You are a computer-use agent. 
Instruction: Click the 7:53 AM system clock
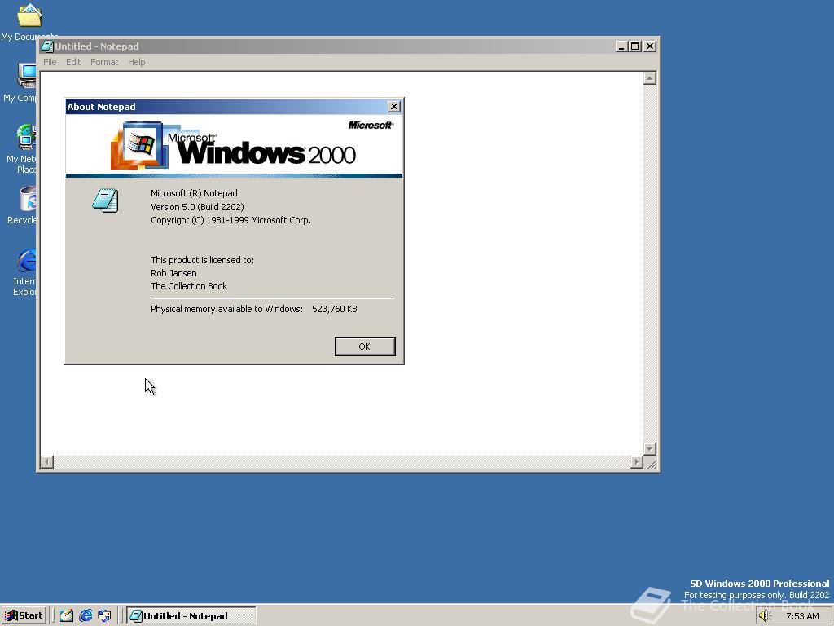click(x=802, y=616)
